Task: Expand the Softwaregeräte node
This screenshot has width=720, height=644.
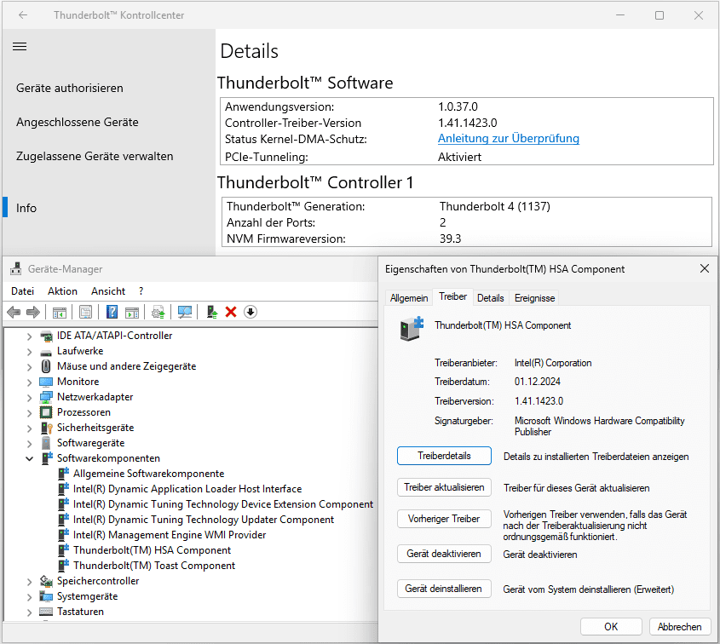Action: tap(29, 444)
